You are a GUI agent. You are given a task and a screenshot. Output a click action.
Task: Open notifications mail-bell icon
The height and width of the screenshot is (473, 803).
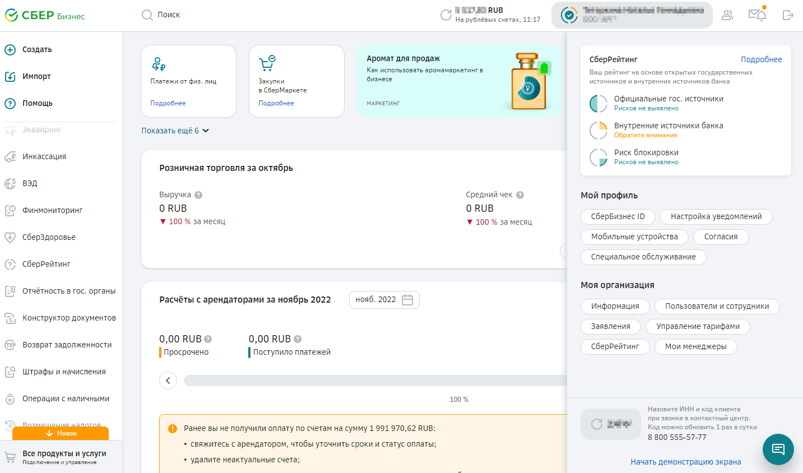coord(757,15)
